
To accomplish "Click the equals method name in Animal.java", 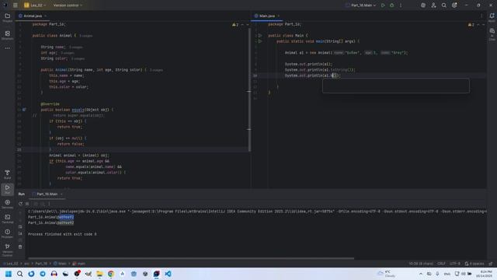I will pos(78,110).
